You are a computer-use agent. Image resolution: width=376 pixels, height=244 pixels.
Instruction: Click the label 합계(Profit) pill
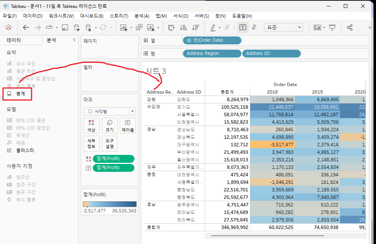[113, 168]
